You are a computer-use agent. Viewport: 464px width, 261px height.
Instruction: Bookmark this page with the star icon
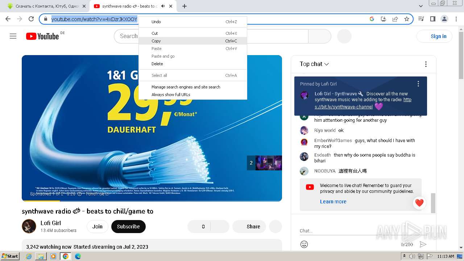[x=407, y=19]
